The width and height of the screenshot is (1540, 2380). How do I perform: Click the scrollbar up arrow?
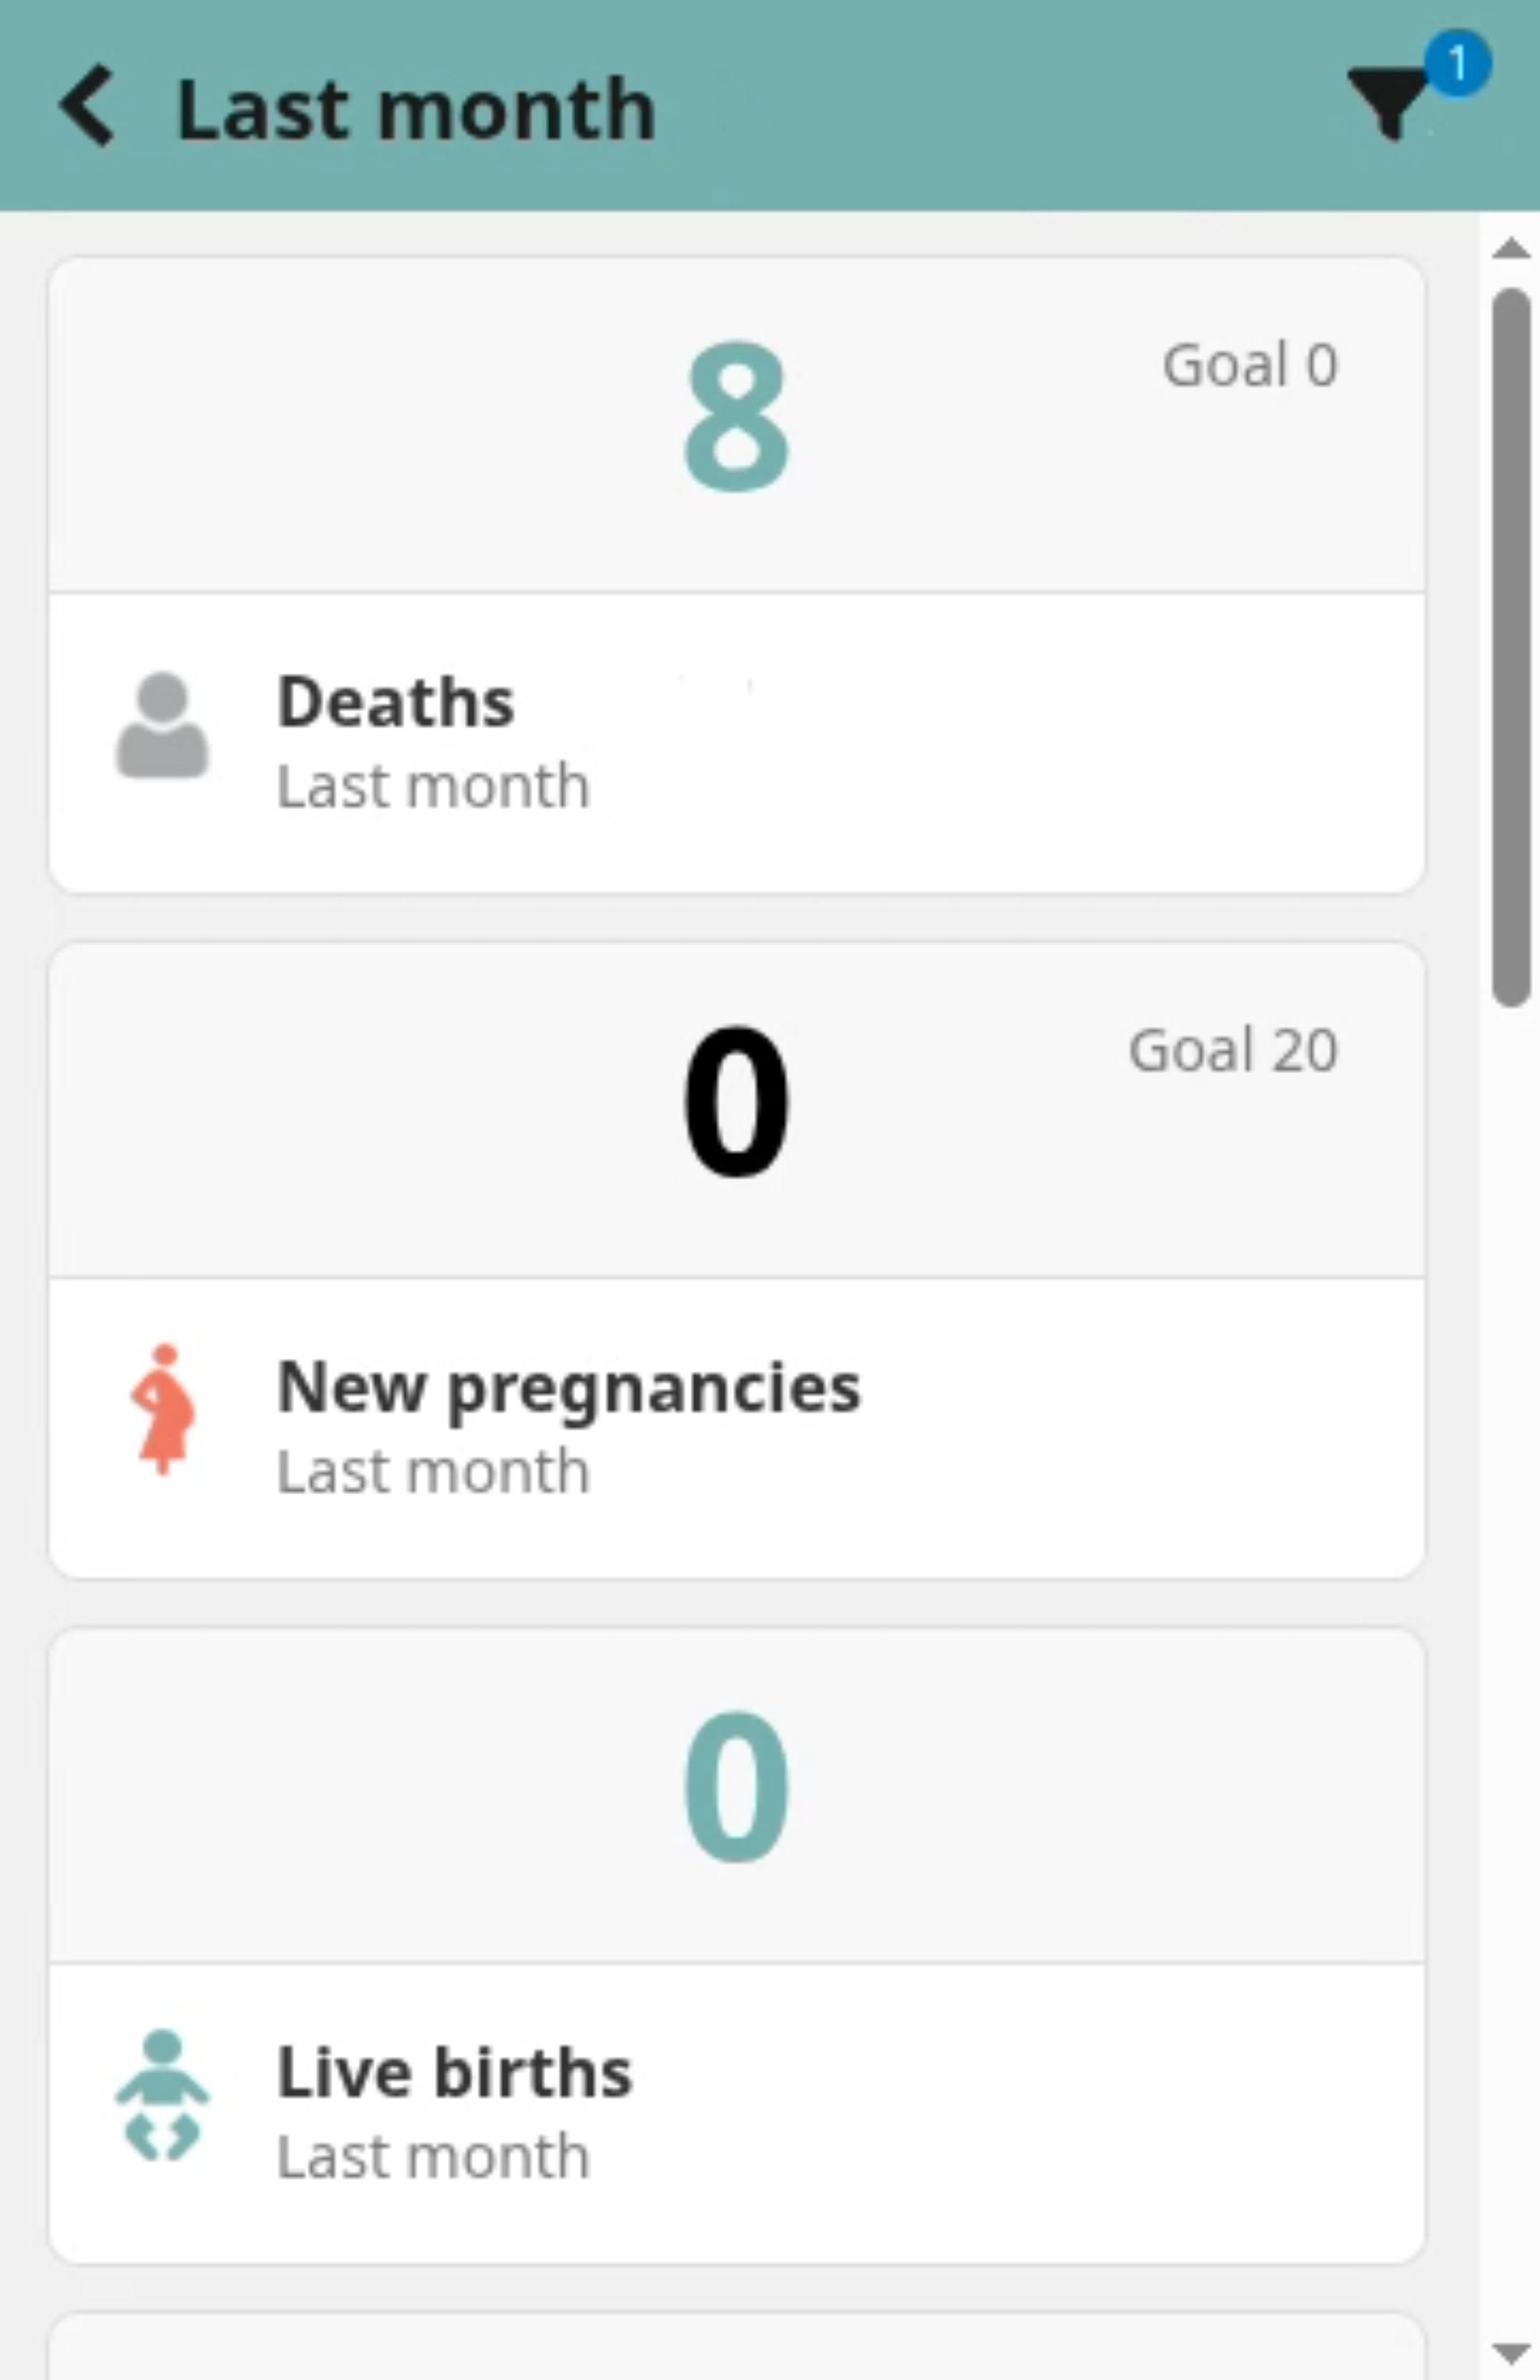[1510, 248]
